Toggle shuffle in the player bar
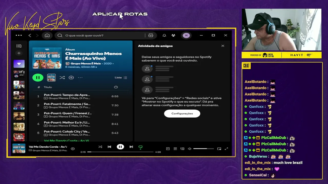The height and width of the screenshot is (184, 328). (x=100, y=147)
